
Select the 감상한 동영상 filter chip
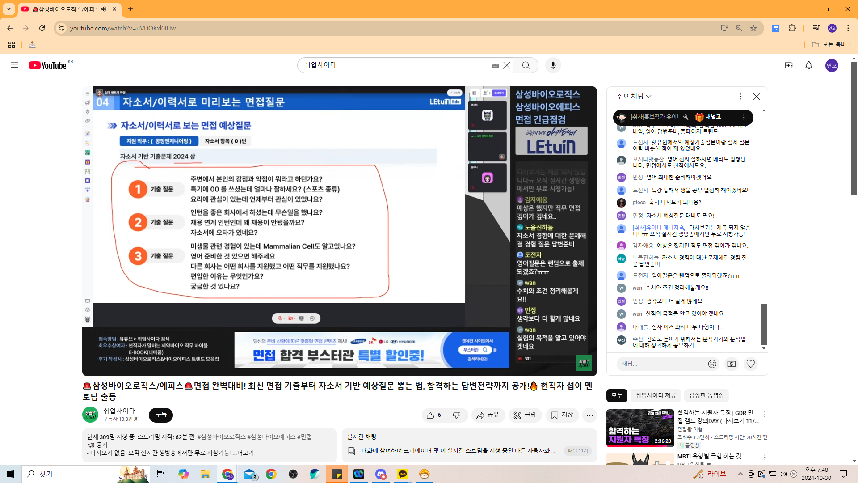coord(706,395)
